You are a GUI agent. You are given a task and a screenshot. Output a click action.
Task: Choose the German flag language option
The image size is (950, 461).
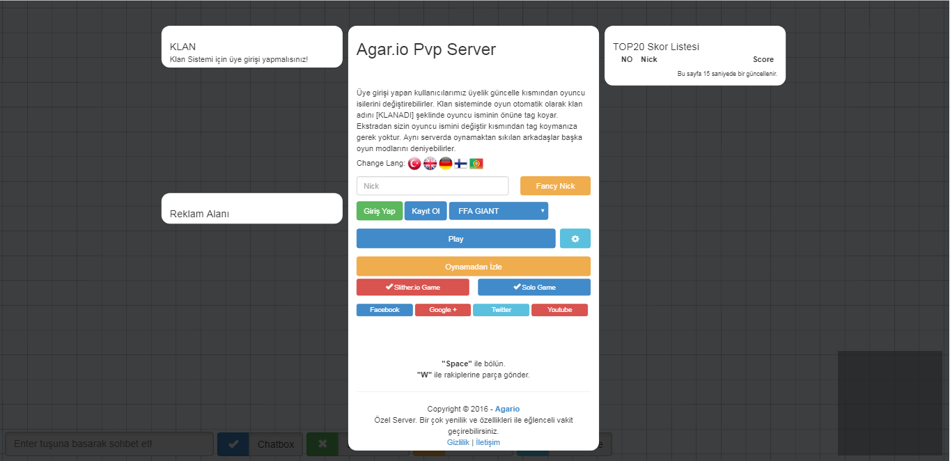tap(446, 164)
